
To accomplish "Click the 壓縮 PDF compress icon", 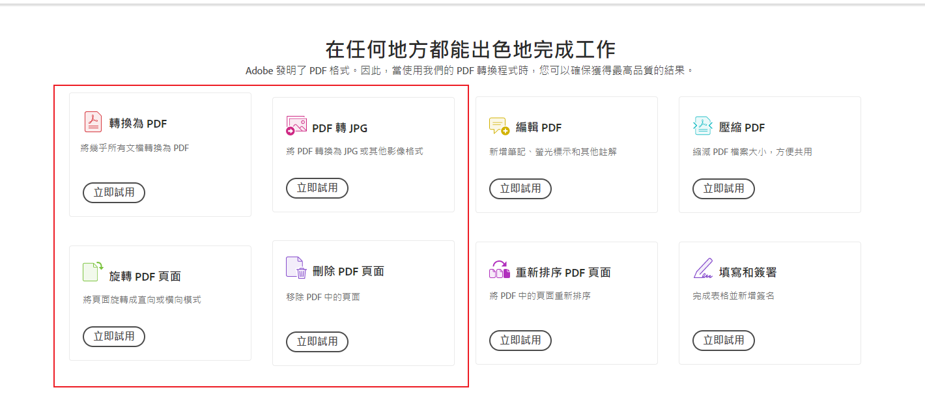I will (703, 126).
